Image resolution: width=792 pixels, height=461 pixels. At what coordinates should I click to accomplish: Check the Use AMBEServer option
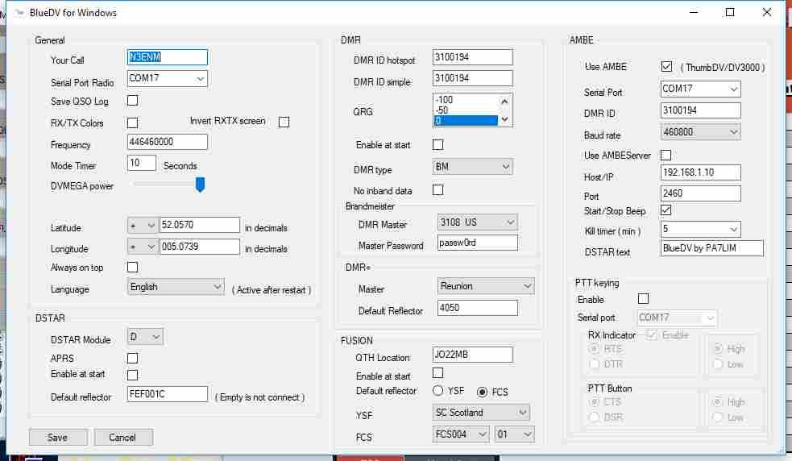(x=666, y=155)
